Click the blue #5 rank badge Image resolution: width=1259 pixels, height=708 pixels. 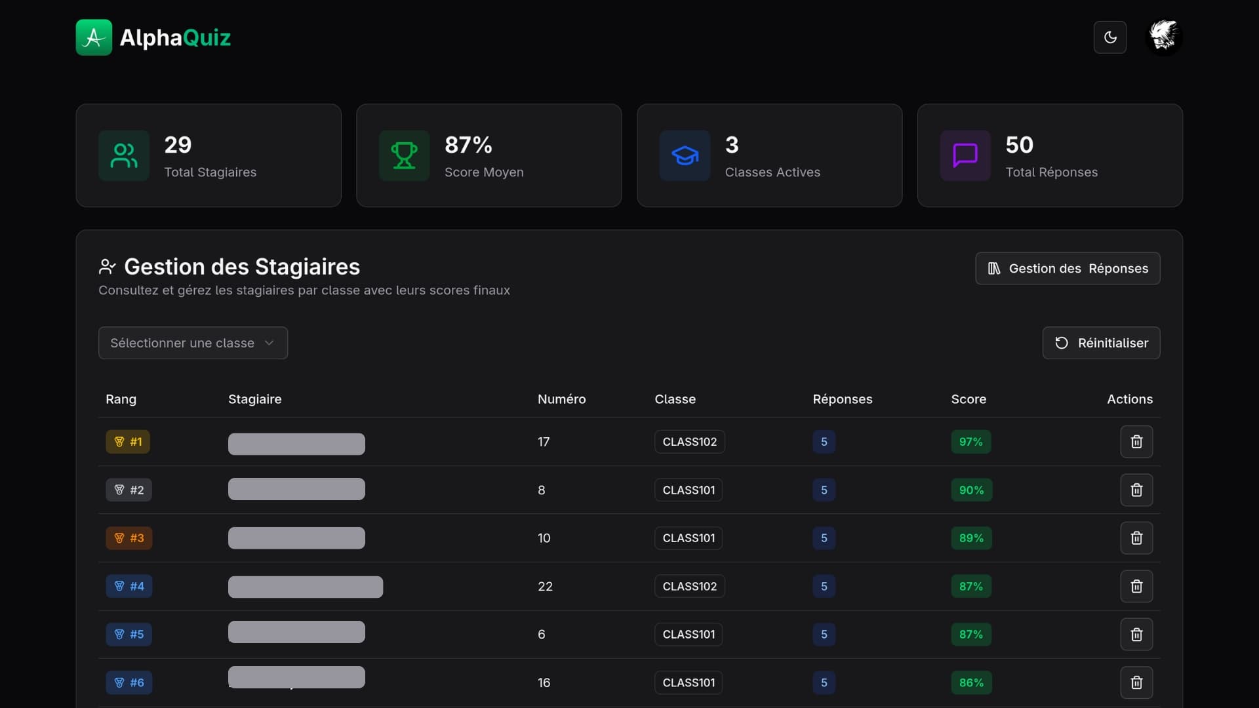point(129,635)
